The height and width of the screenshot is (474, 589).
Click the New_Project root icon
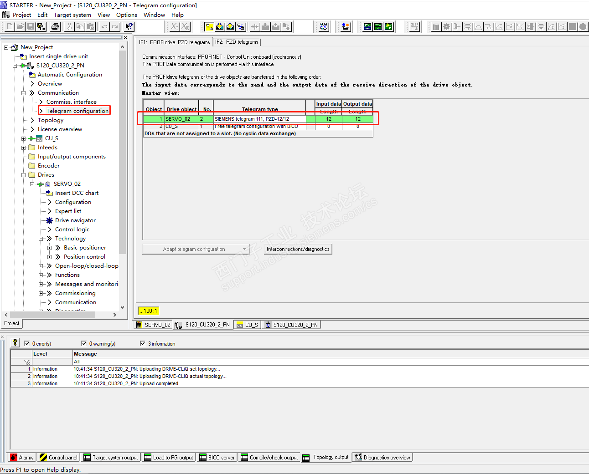tap(15, 47)
